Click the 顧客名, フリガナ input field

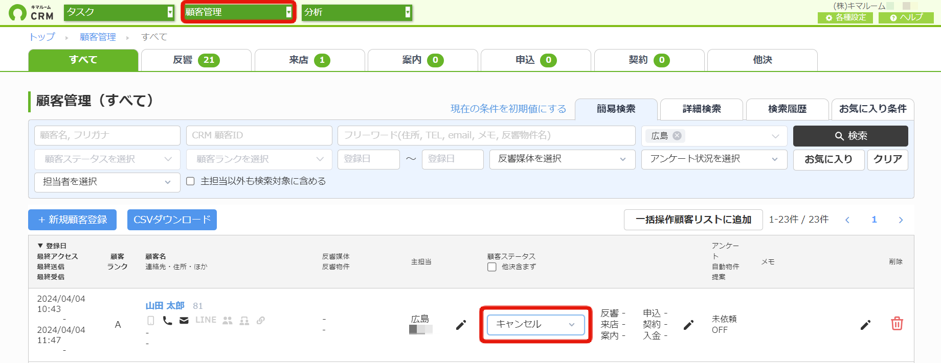click(107, 135)
